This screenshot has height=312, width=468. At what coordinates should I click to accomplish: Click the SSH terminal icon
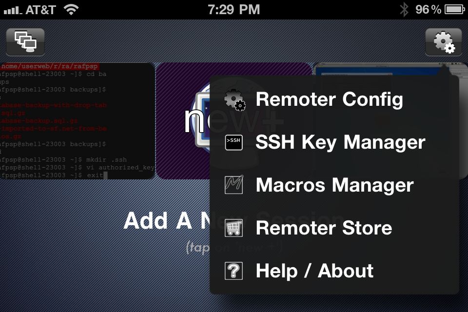[234, 142]
